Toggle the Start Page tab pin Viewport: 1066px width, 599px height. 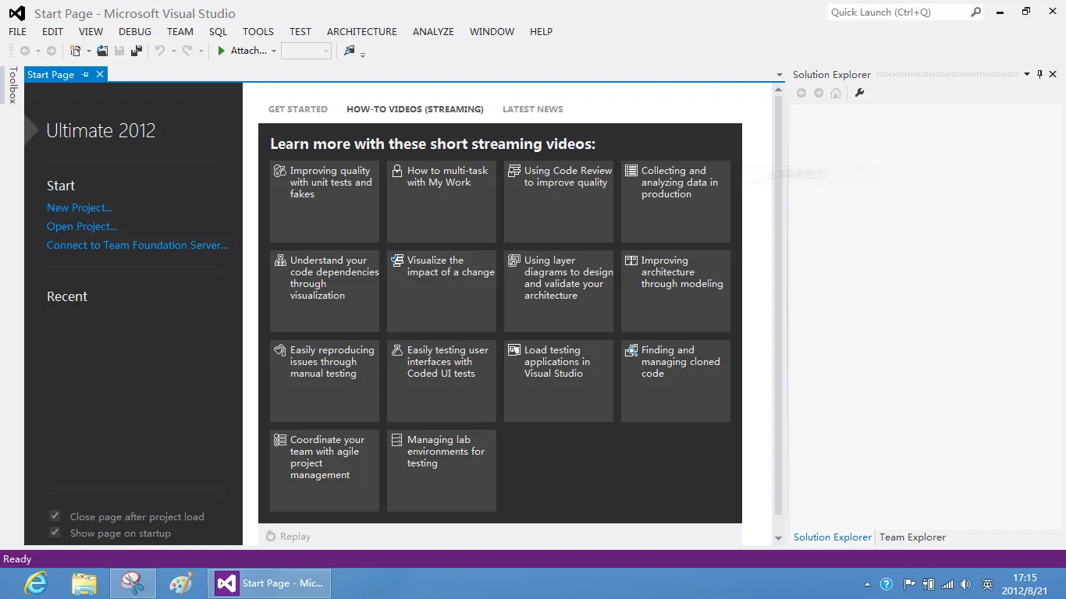point(86,75)
